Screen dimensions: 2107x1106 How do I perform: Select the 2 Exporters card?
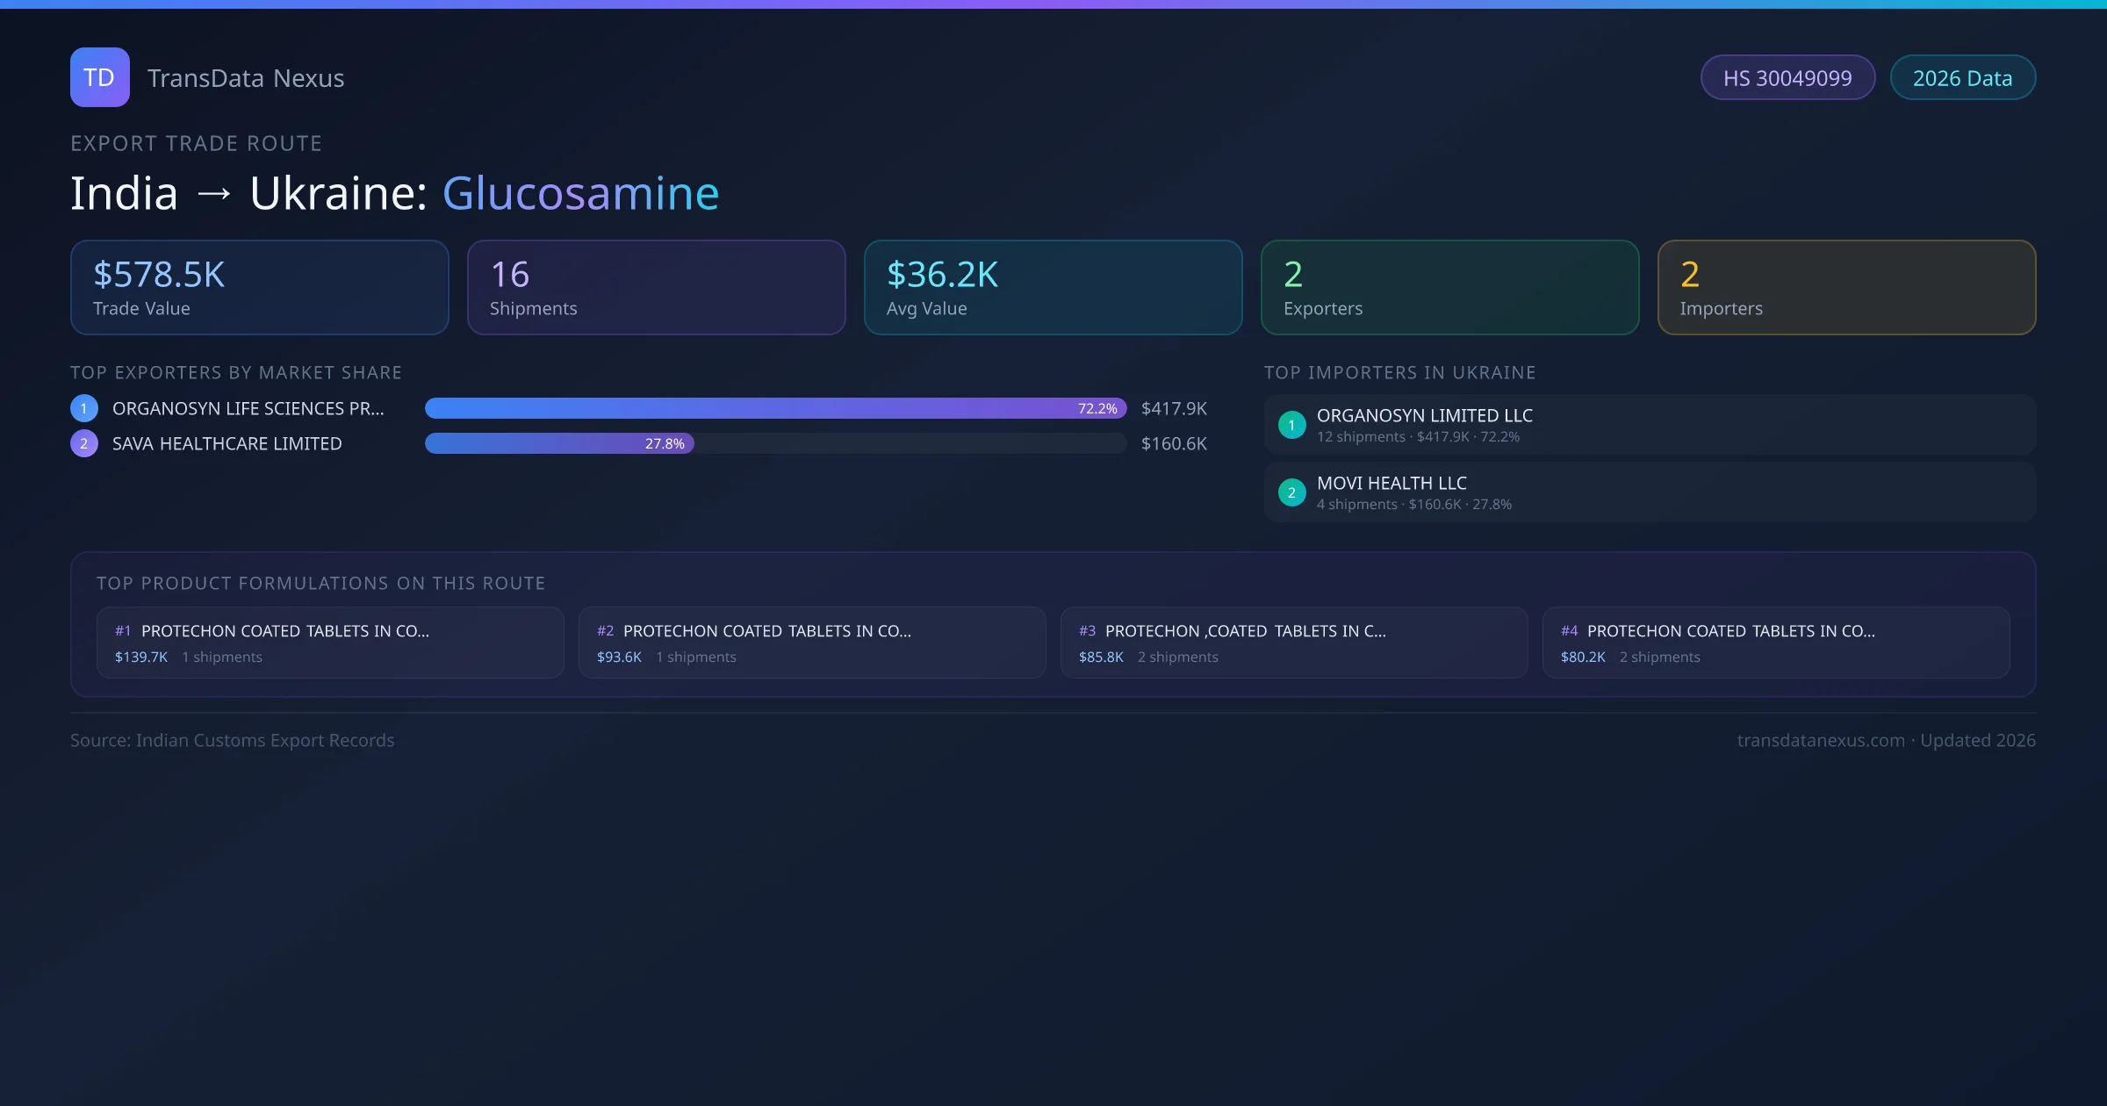tap(1449, 288)
